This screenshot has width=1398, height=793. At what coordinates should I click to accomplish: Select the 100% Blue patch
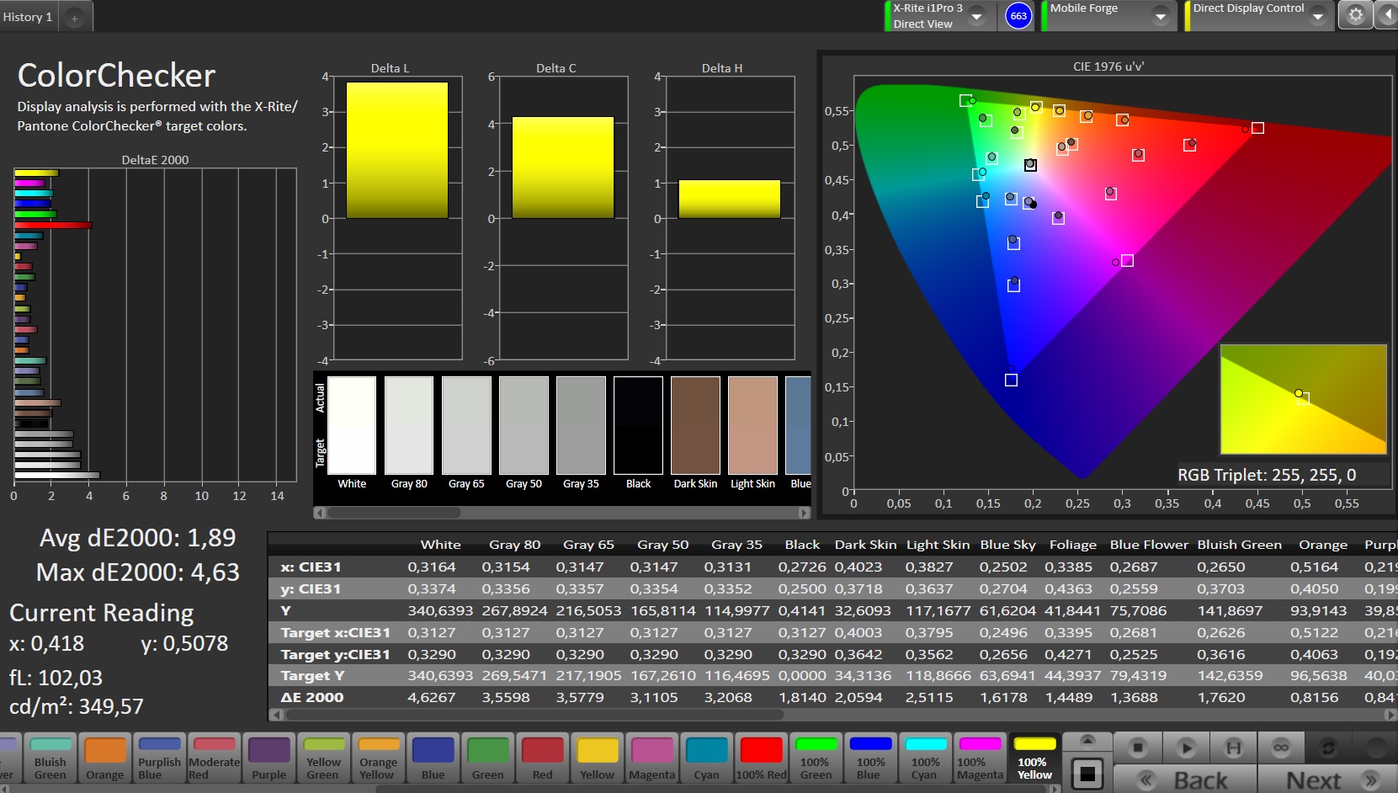click(869, 758)
